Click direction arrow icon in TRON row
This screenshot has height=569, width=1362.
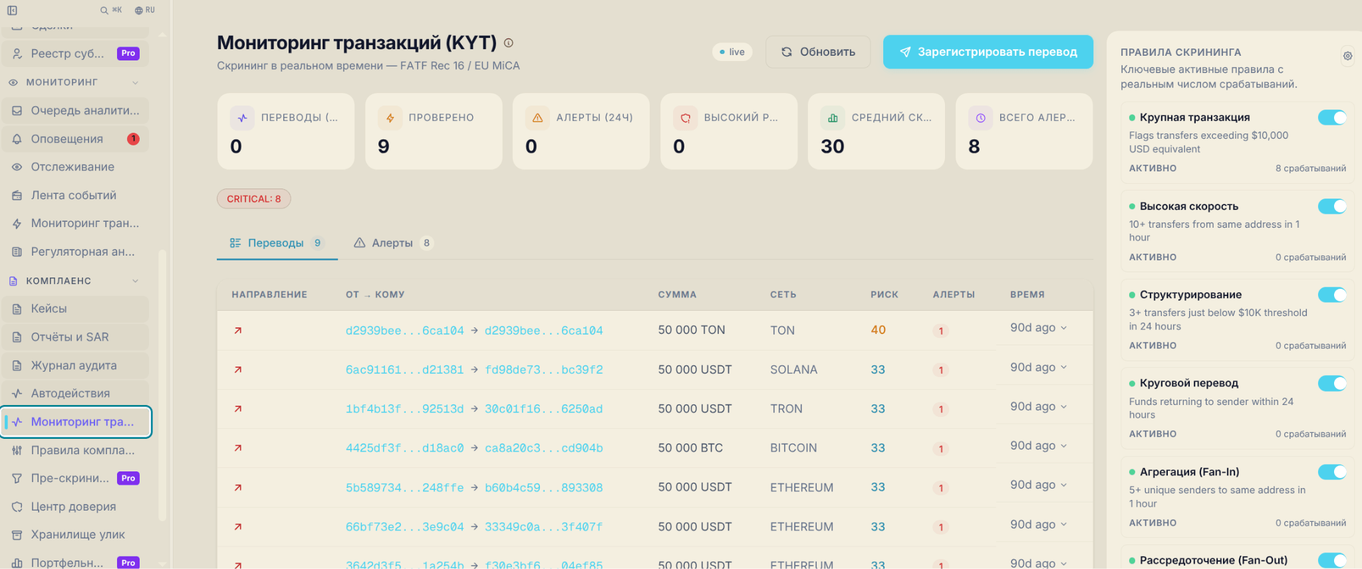tap(237, 409)
